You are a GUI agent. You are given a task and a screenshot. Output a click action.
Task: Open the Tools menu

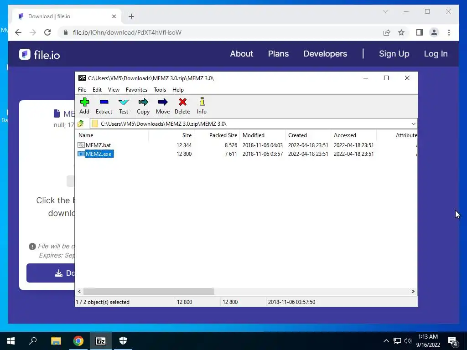click(x=160, y=90)
